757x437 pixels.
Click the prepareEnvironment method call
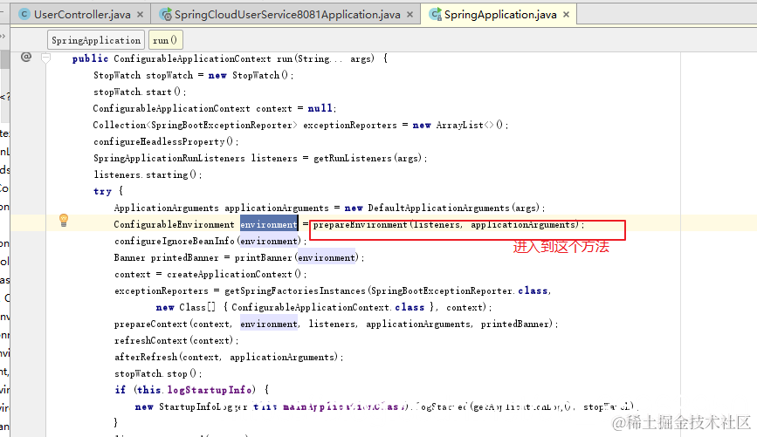(360, 224)
